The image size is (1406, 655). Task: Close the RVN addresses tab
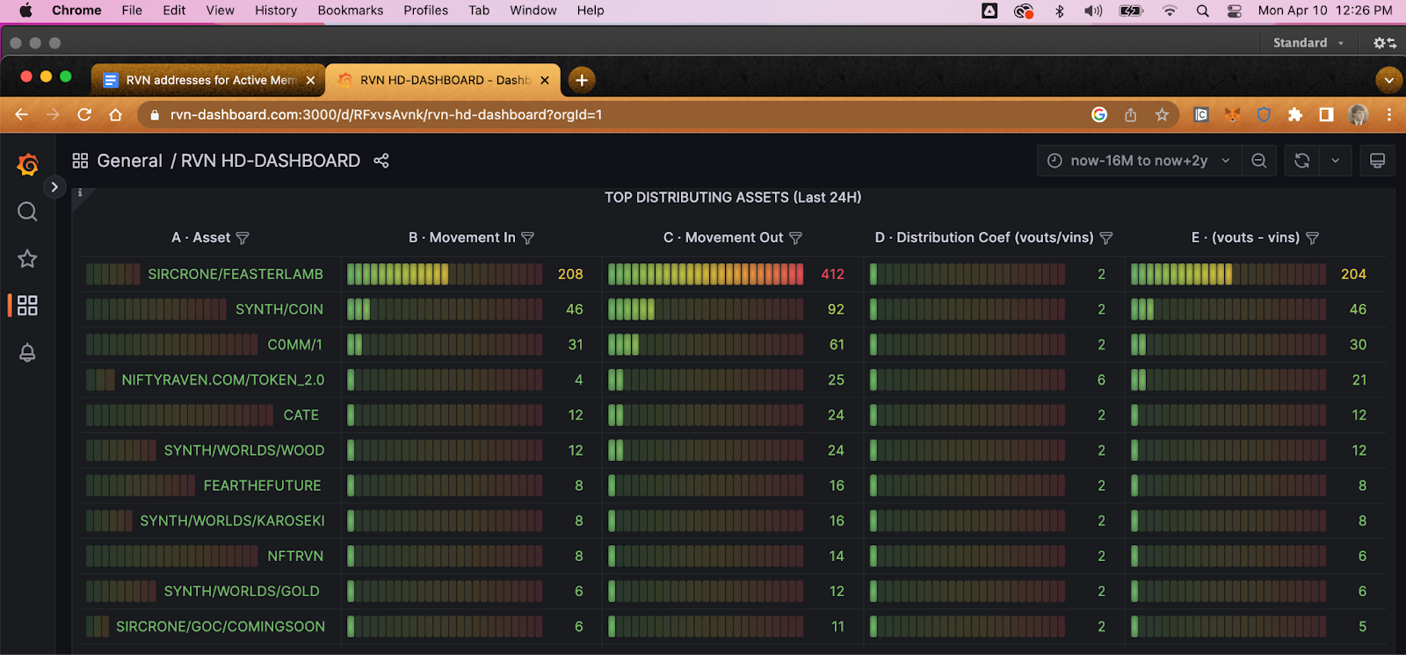coord(310,80)
